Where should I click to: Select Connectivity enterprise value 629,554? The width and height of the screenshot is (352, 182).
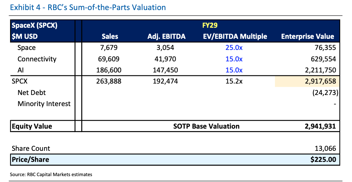click(324, 59)
